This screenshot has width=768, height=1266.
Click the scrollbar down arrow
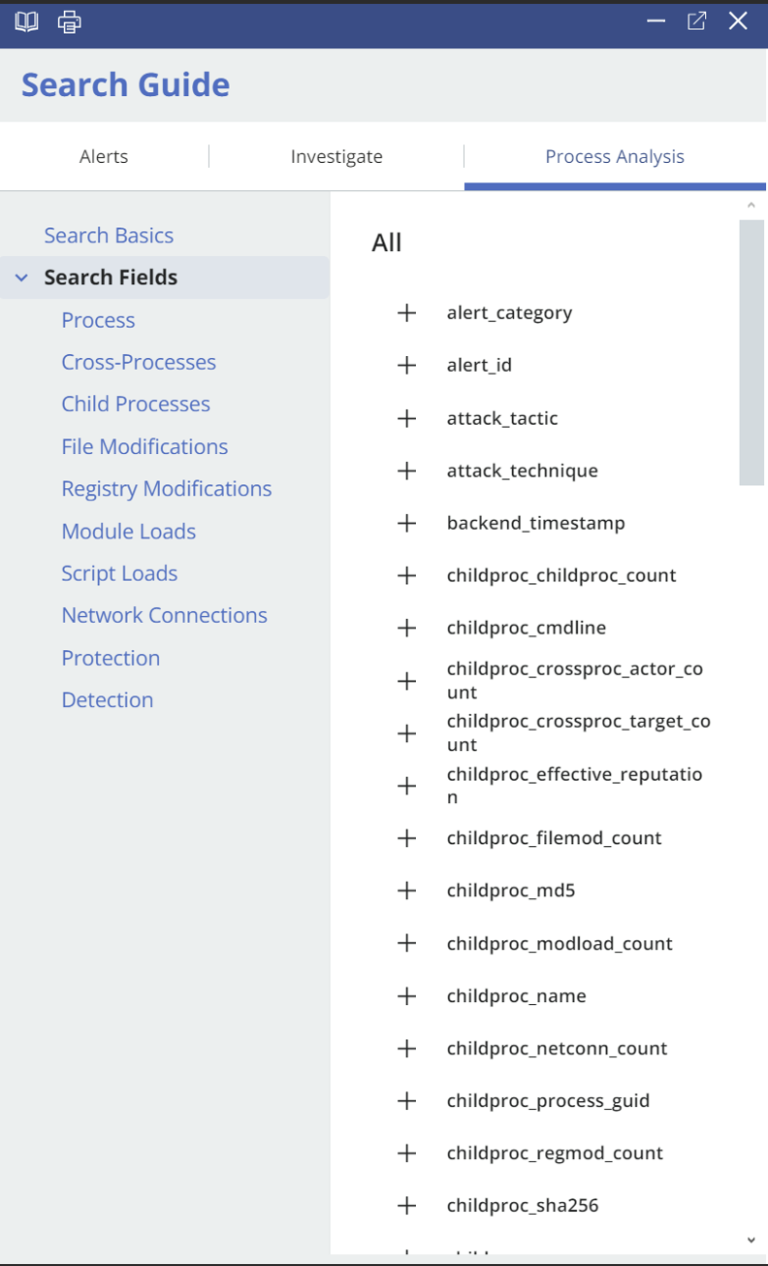752,1240
